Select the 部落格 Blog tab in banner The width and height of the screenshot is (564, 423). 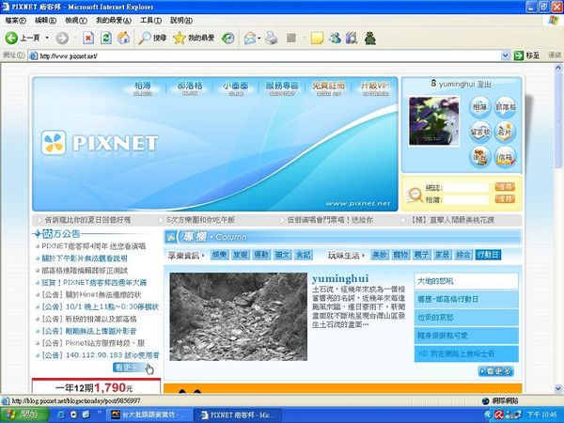(190, 88)
